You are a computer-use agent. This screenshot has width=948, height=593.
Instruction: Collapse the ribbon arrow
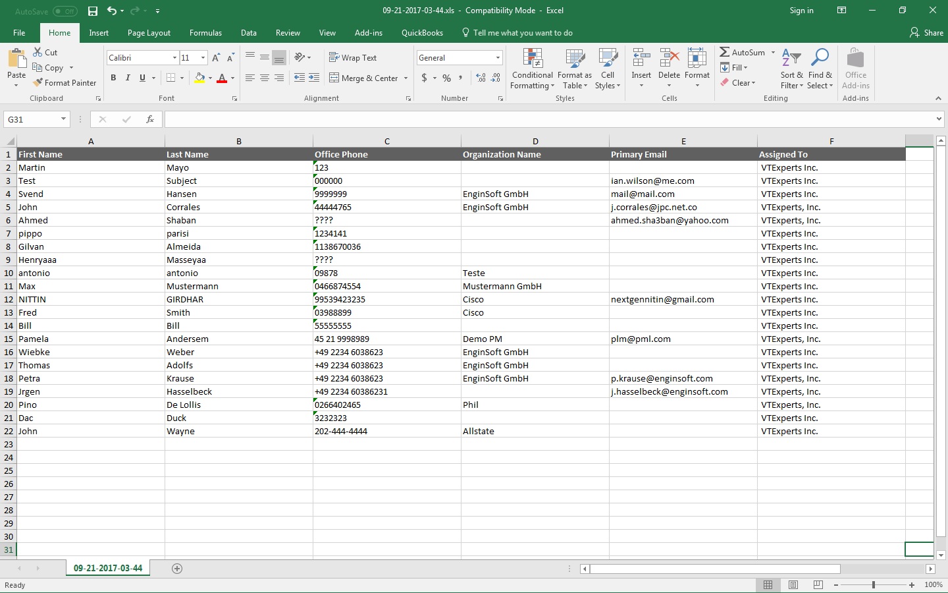938,98
